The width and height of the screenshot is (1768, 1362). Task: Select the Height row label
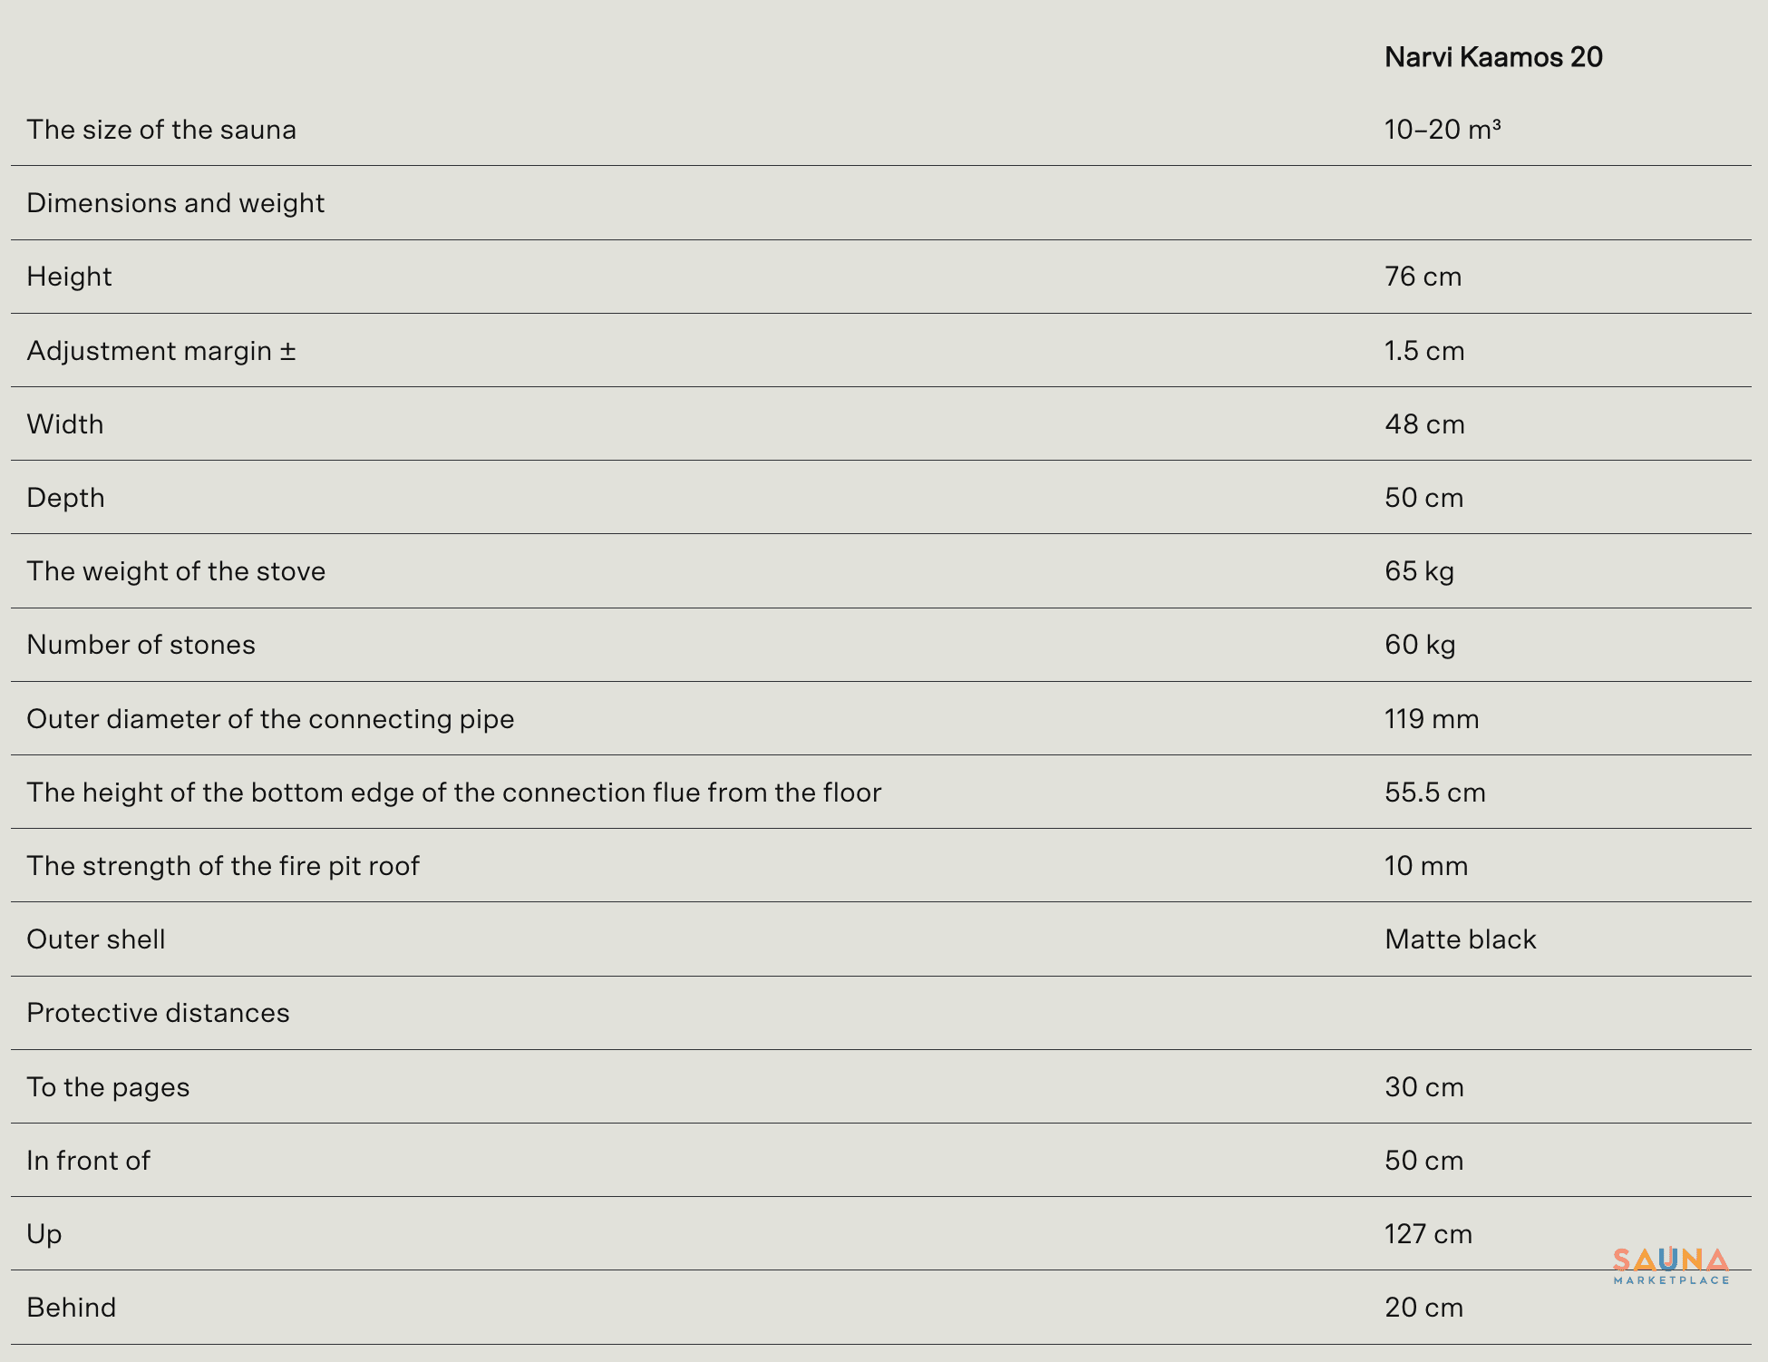69,277
